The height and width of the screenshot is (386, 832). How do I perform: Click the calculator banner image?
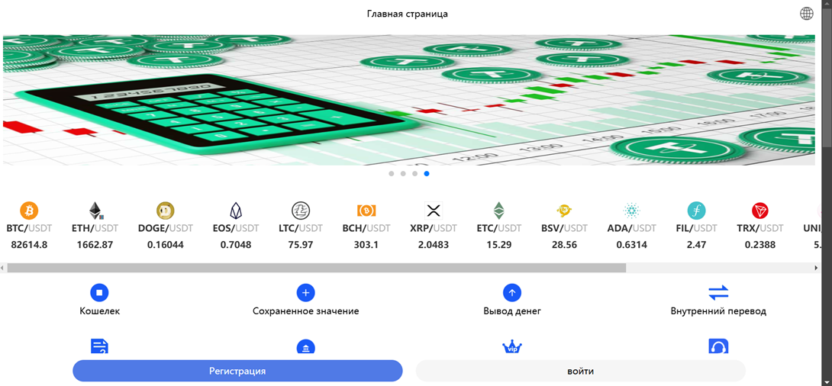tap(408, 100)
